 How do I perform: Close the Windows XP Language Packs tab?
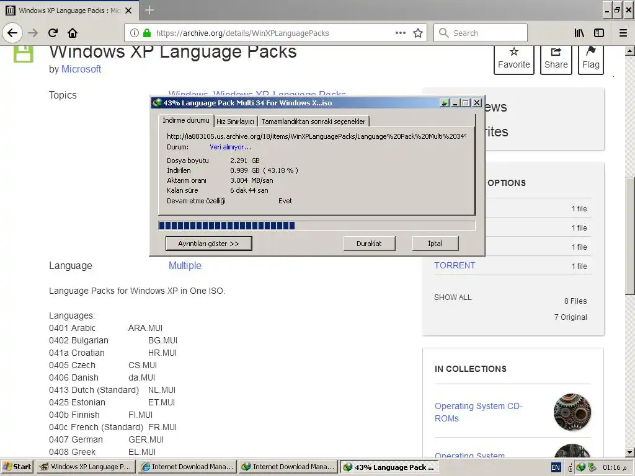128,11
